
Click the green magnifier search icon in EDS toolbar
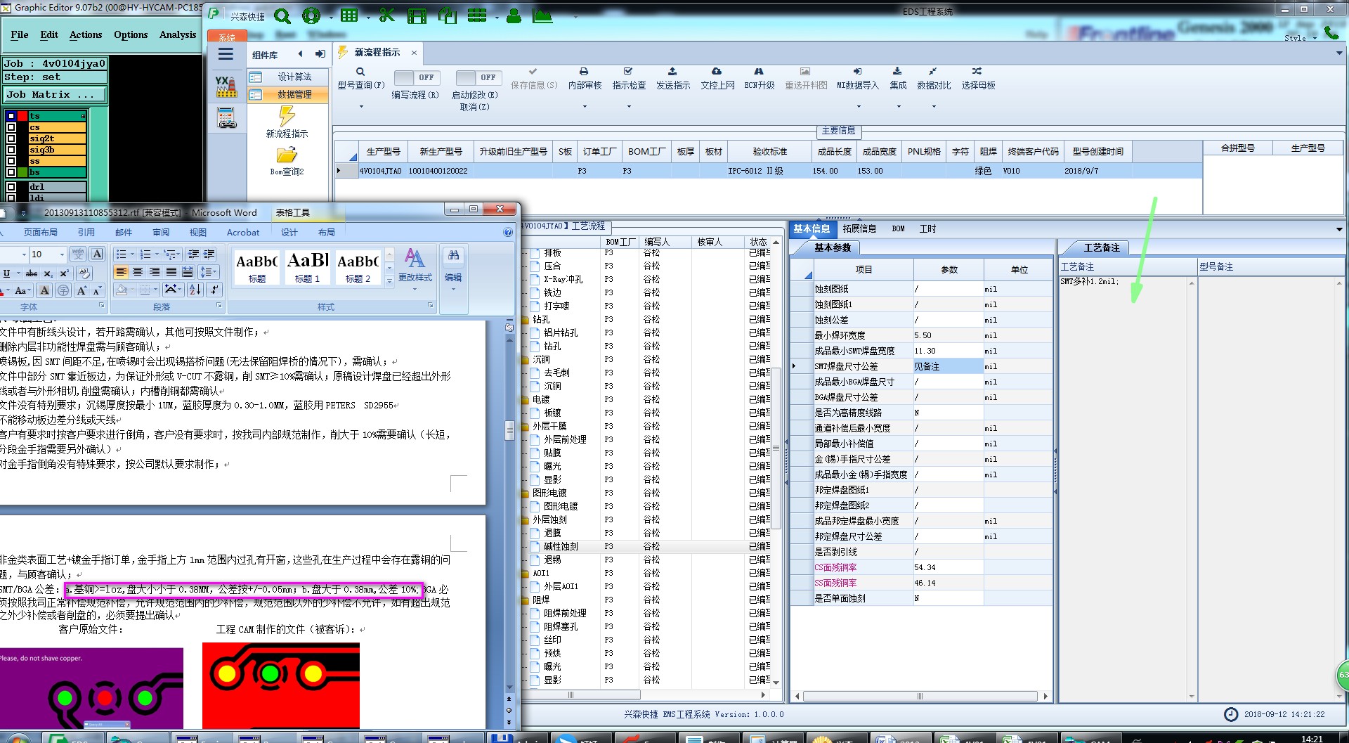tap(282, 15)
